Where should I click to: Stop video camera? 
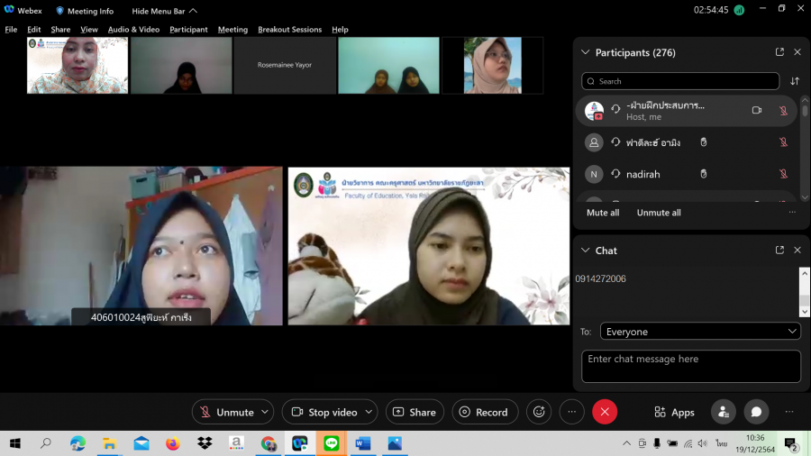pyautogui.click(x=323, y=412)
